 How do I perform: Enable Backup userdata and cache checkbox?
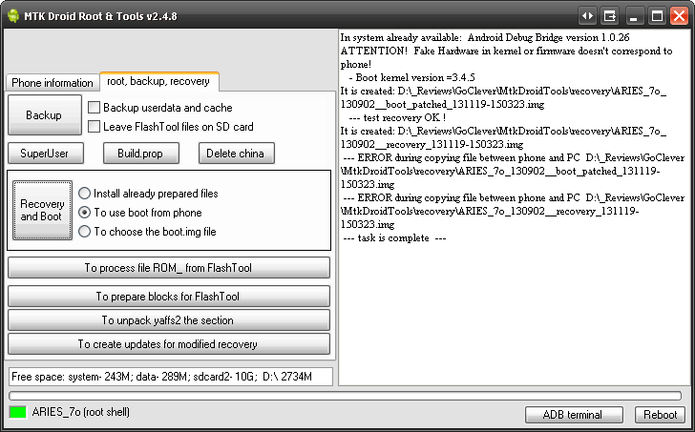94,108
